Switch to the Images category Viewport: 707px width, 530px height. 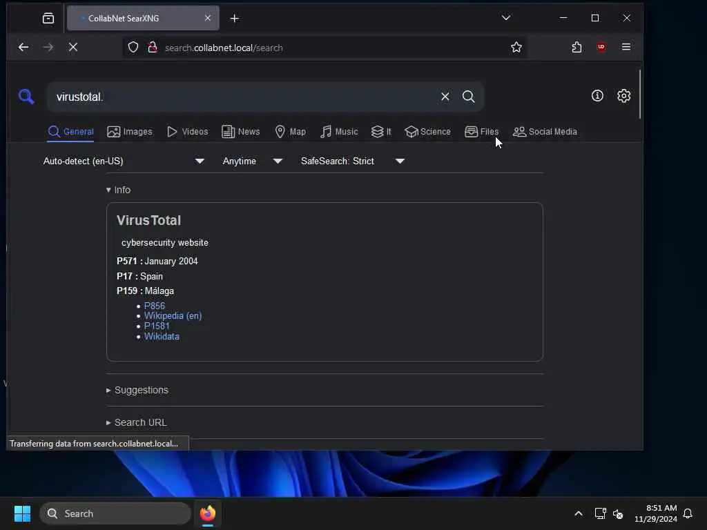click(x=129, y=132)
